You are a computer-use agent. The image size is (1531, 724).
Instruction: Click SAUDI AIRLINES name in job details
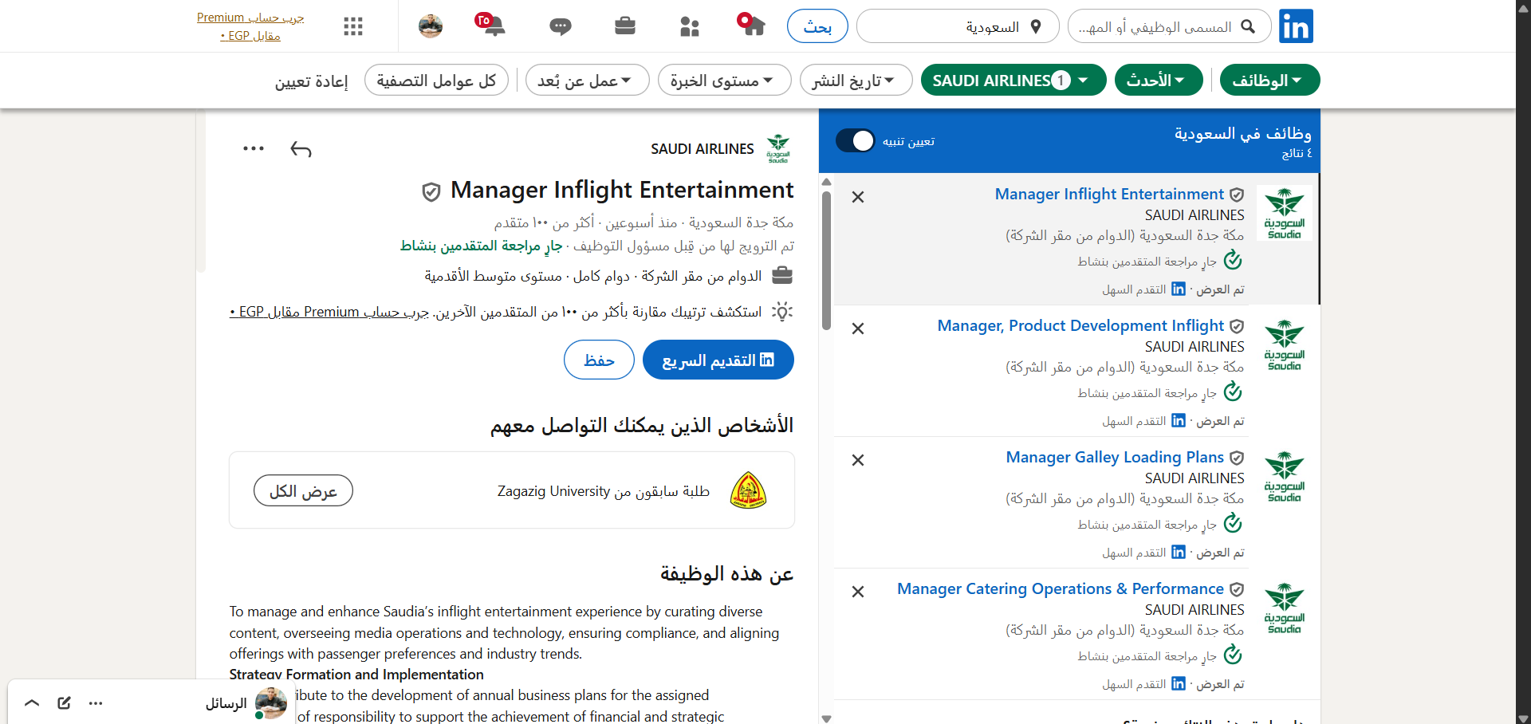[x=702, y=149]
